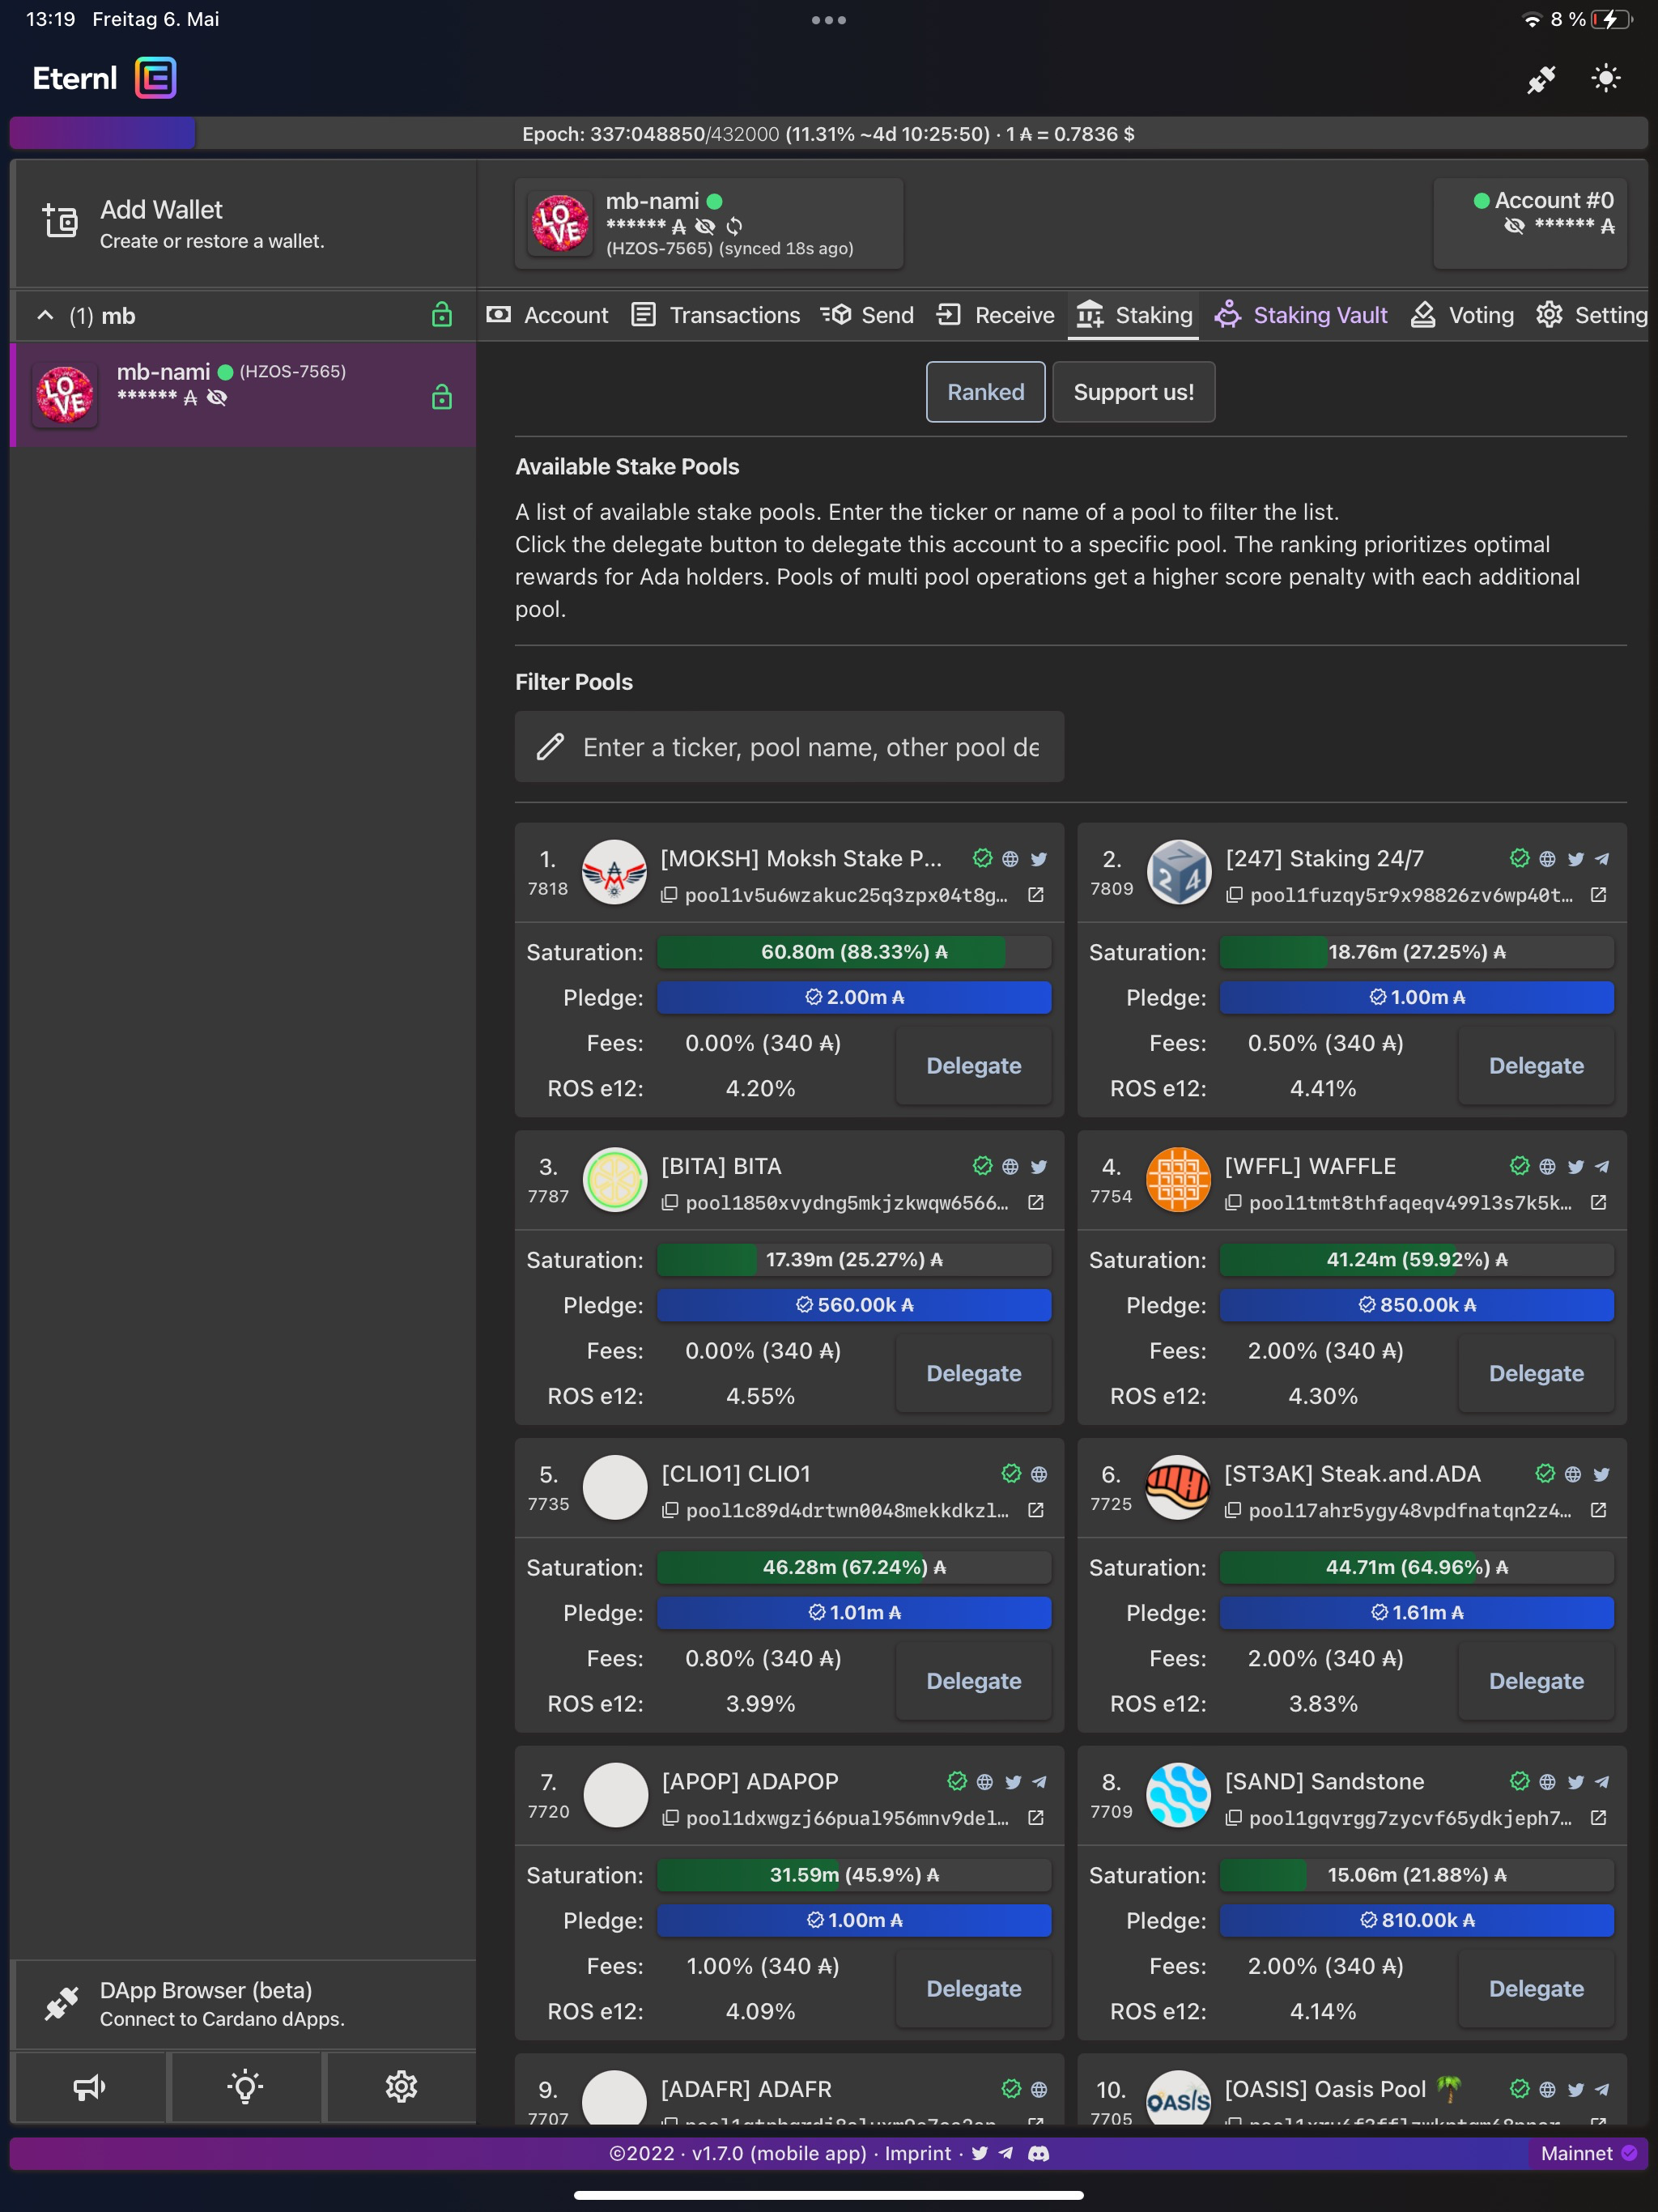Switch to the Account tab
Screen dimensions: 1658x2212
point(547,315)
